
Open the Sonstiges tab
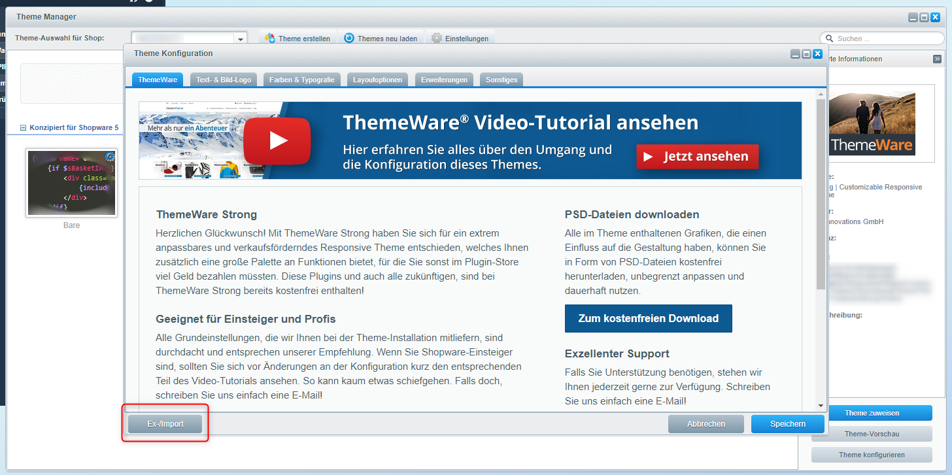pyautogui.click(x=501, y=79)
